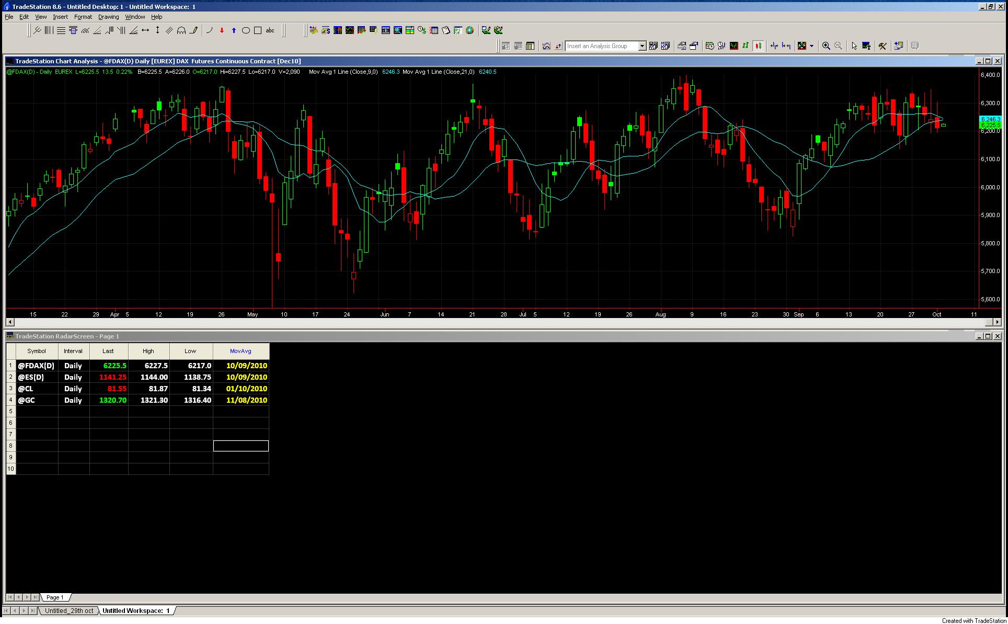Image resolution: width=1008 pixels, height=624 pixels.
Task: Switch to the Untitled_29th oct workspace tab
Action: tap(68, 610)
